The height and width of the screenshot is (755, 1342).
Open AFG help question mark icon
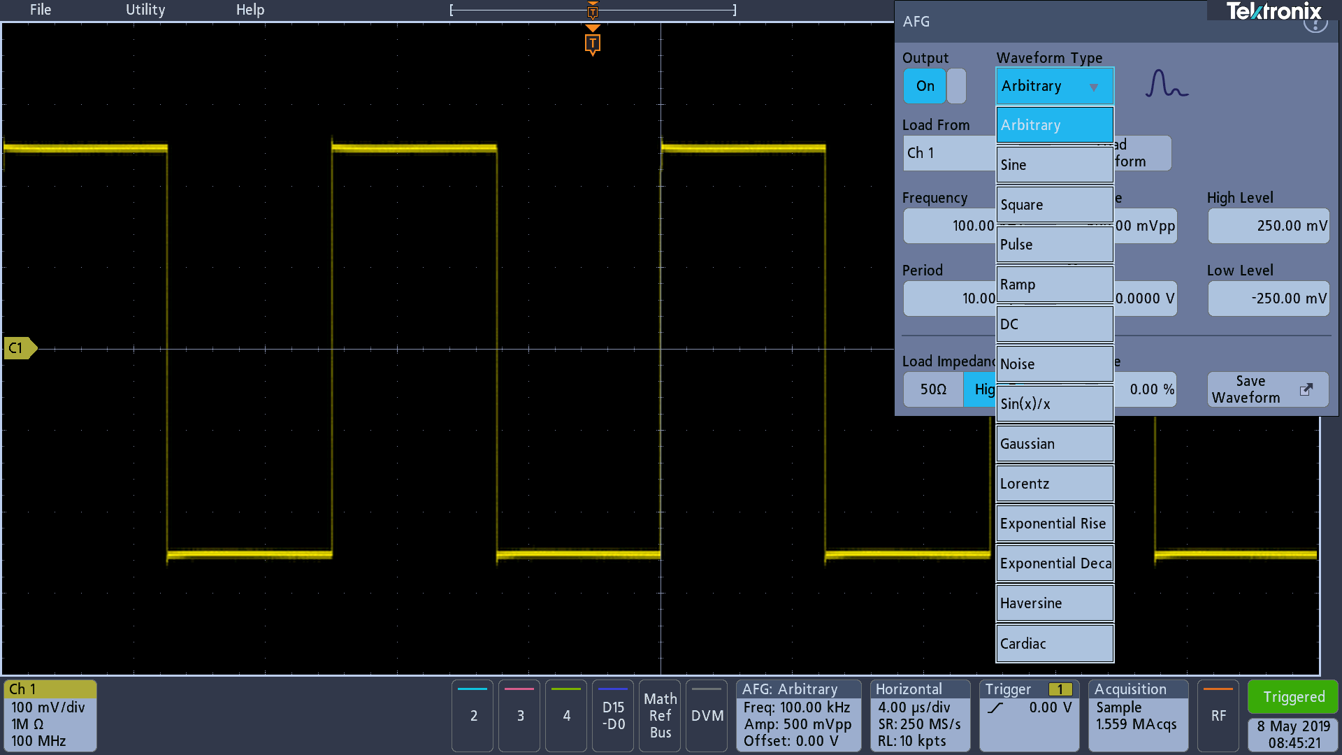[1315, 24]
